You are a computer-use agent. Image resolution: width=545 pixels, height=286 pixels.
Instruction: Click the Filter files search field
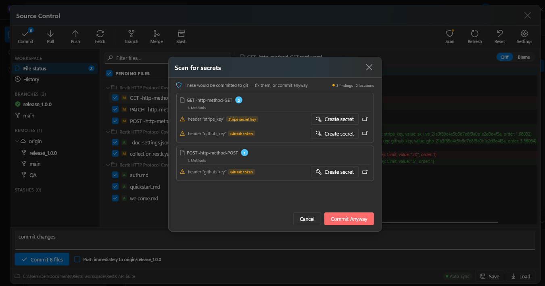tap(167, 58)
